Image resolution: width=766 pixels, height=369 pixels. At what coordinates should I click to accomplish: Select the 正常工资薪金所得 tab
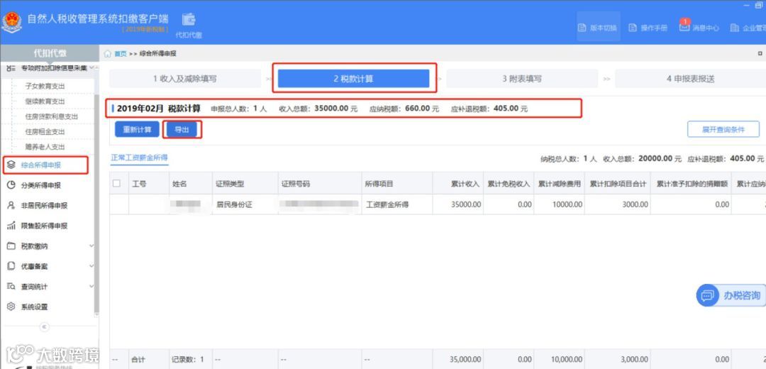click(x=139, y=158)
